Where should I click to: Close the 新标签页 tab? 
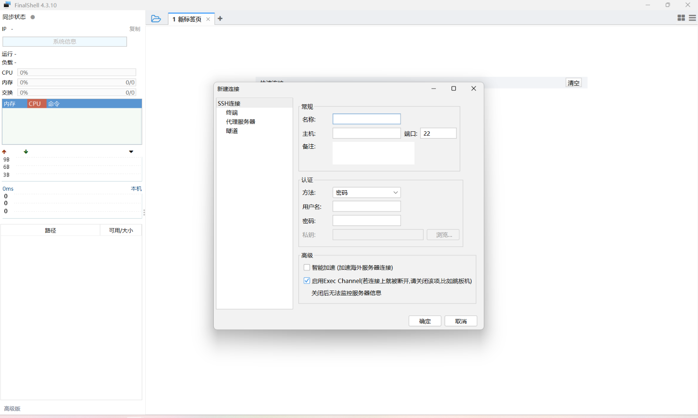pyautogui.click(x=208, y=19)
